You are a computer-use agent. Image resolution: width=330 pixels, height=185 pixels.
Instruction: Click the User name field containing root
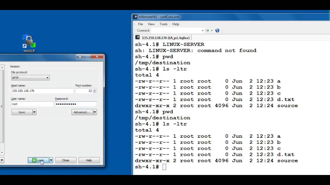(32, 104)
